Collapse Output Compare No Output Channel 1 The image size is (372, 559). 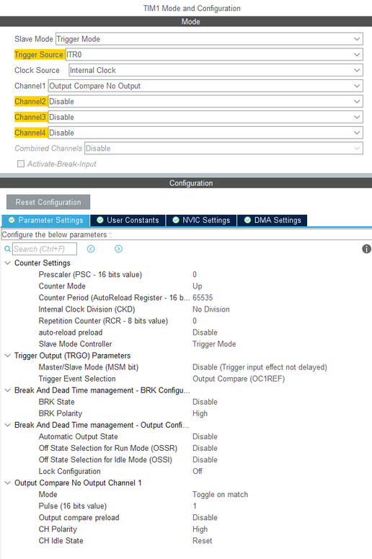pyautogui.click(x=7, y=483)
